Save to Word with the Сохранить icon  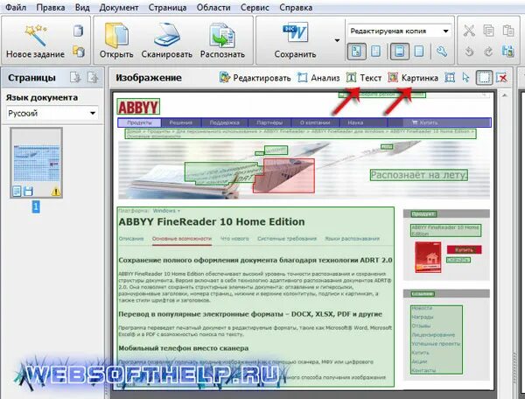pyautogui.click(x=295, y=33)
